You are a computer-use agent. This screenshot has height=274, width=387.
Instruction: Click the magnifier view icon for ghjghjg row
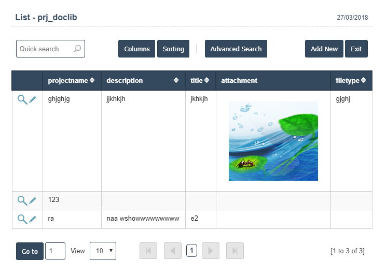pyautogui.click(x=22, y=100)
